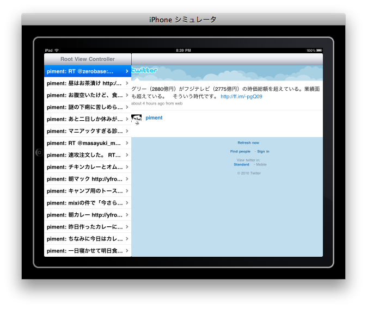
Task: Select row 'piment: mixiの件で「今さら...'
Action: [x=88, y=203]
